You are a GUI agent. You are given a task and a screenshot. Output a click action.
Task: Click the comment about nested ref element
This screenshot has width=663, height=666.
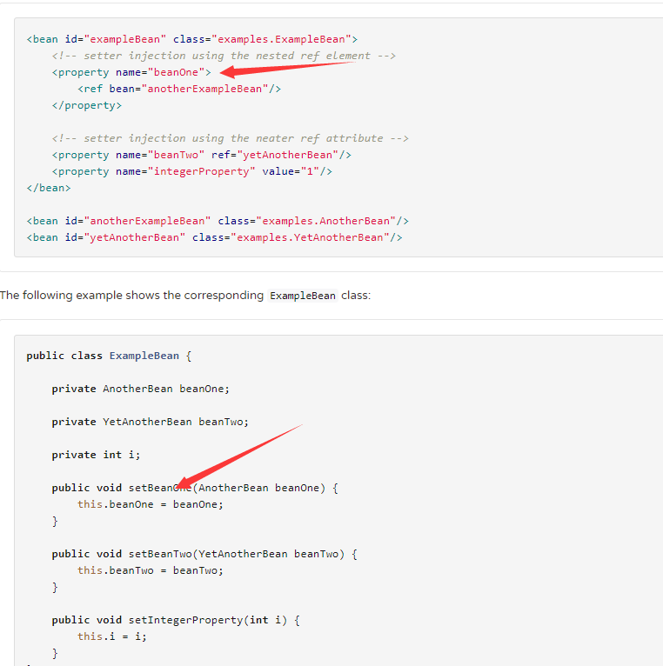[224, 56]
